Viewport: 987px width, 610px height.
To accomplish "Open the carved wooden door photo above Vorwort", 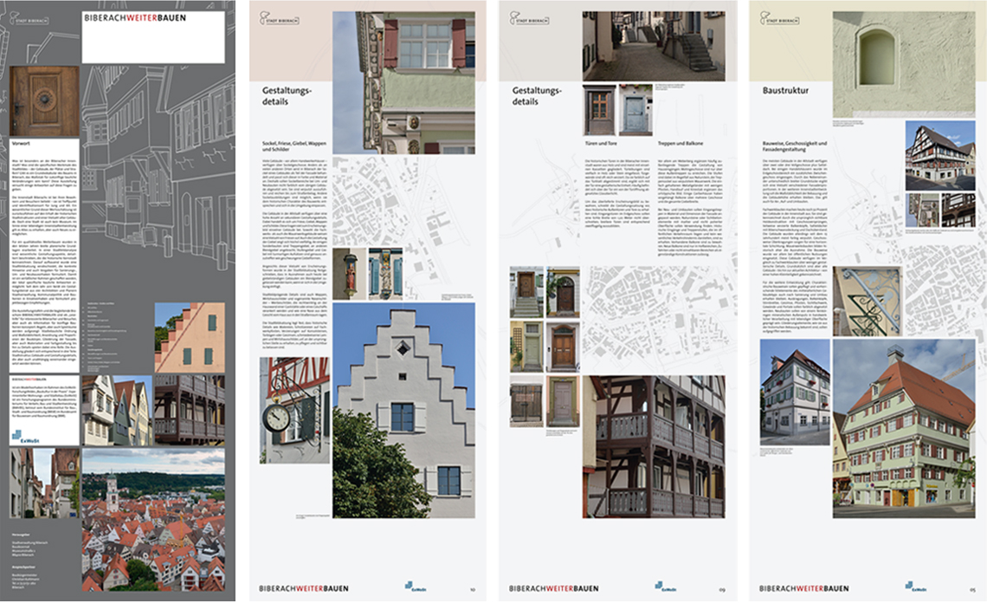I will tap(44, 101).
